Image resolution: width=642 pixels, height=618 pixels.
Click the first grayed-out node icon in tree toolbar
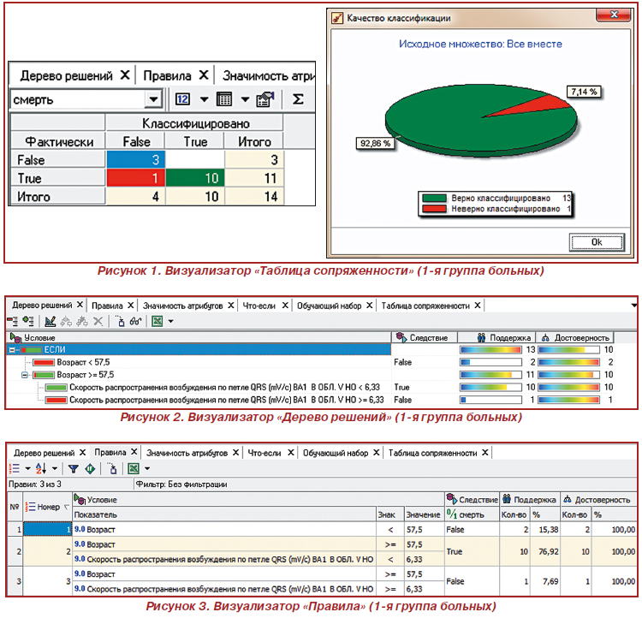point(66,322)
